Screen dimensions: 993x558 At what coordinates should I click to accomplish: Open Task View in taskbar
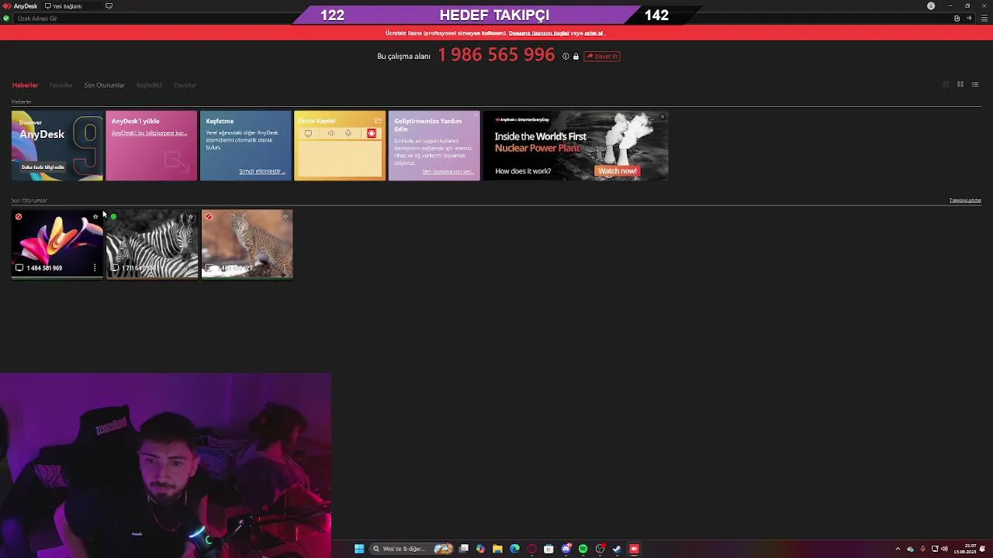pyautogui.click(x=464, y=549)
